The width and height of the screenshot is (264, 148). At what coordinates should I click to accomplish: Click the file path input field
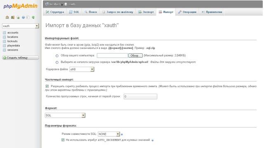(x=112, y=55)
